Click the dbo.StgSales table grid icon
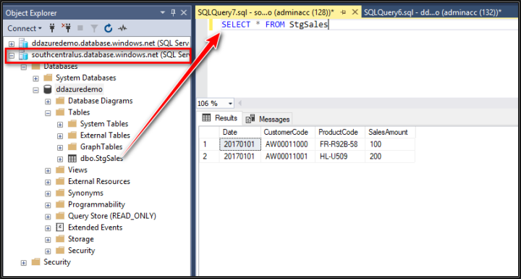 coord(72,159)
